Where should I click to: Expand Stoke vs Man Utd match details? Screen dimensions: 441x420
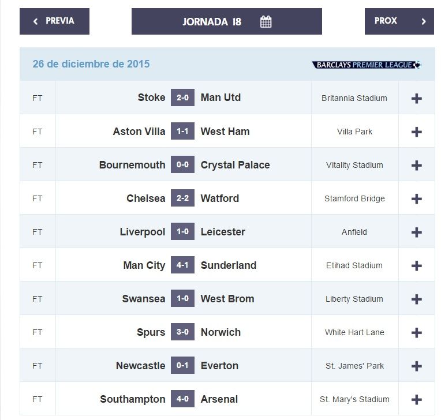416,98
